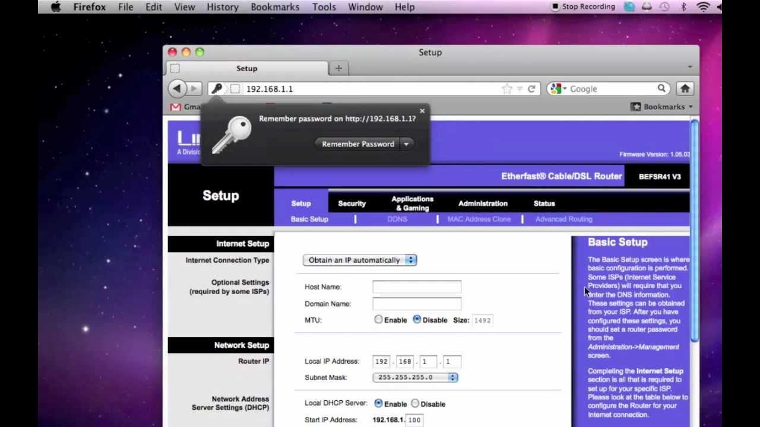Open the File menu
The image size is (760, 427).
[x=125, y=7]
